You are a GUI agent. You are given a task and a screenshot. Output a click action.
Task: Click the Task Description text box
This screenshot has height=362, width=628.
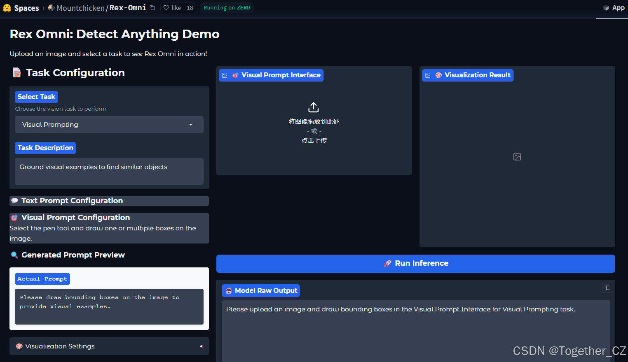(x=109, y=171)
